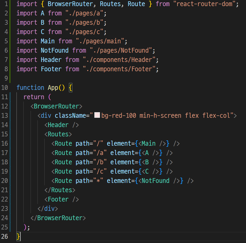The height and width of the screenshot is (243, 246).
Task: Click line number 10 in gutter
Action: click(5, 87)
